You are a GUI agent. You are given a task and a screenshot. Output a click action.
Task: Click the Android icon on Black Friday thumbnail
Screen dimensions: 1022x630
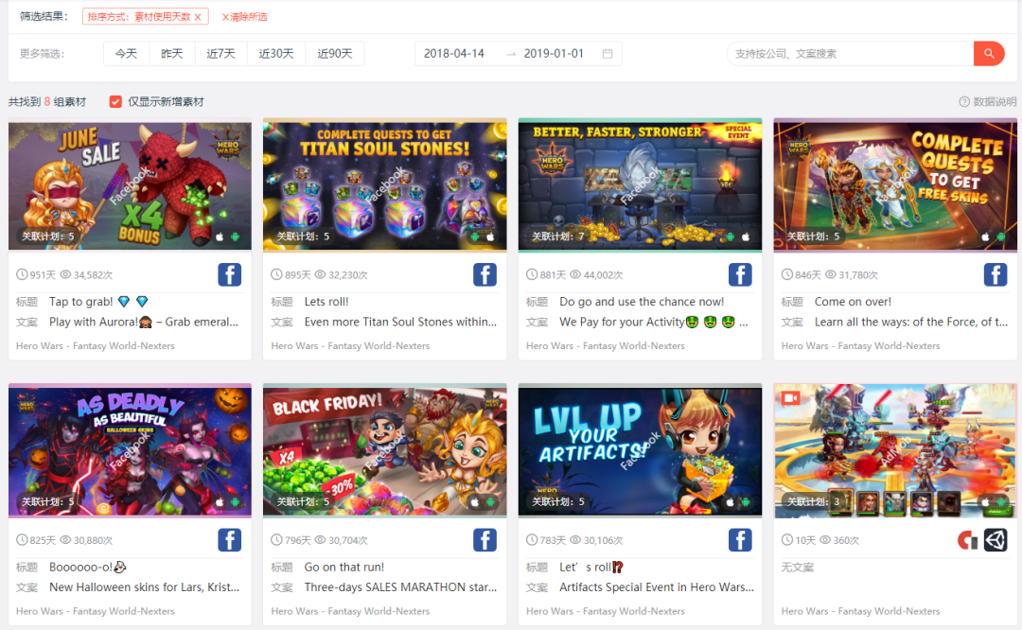pos(490,501)
